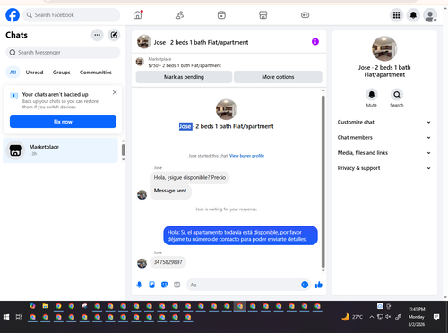448x333 pixels.
Task: Open the Windows Start button
Action: coord(6,317)
